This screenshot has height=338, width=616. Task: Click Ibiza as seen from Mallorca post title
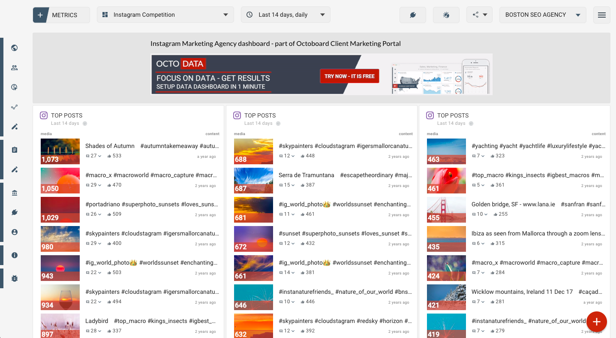click(538, 234)
